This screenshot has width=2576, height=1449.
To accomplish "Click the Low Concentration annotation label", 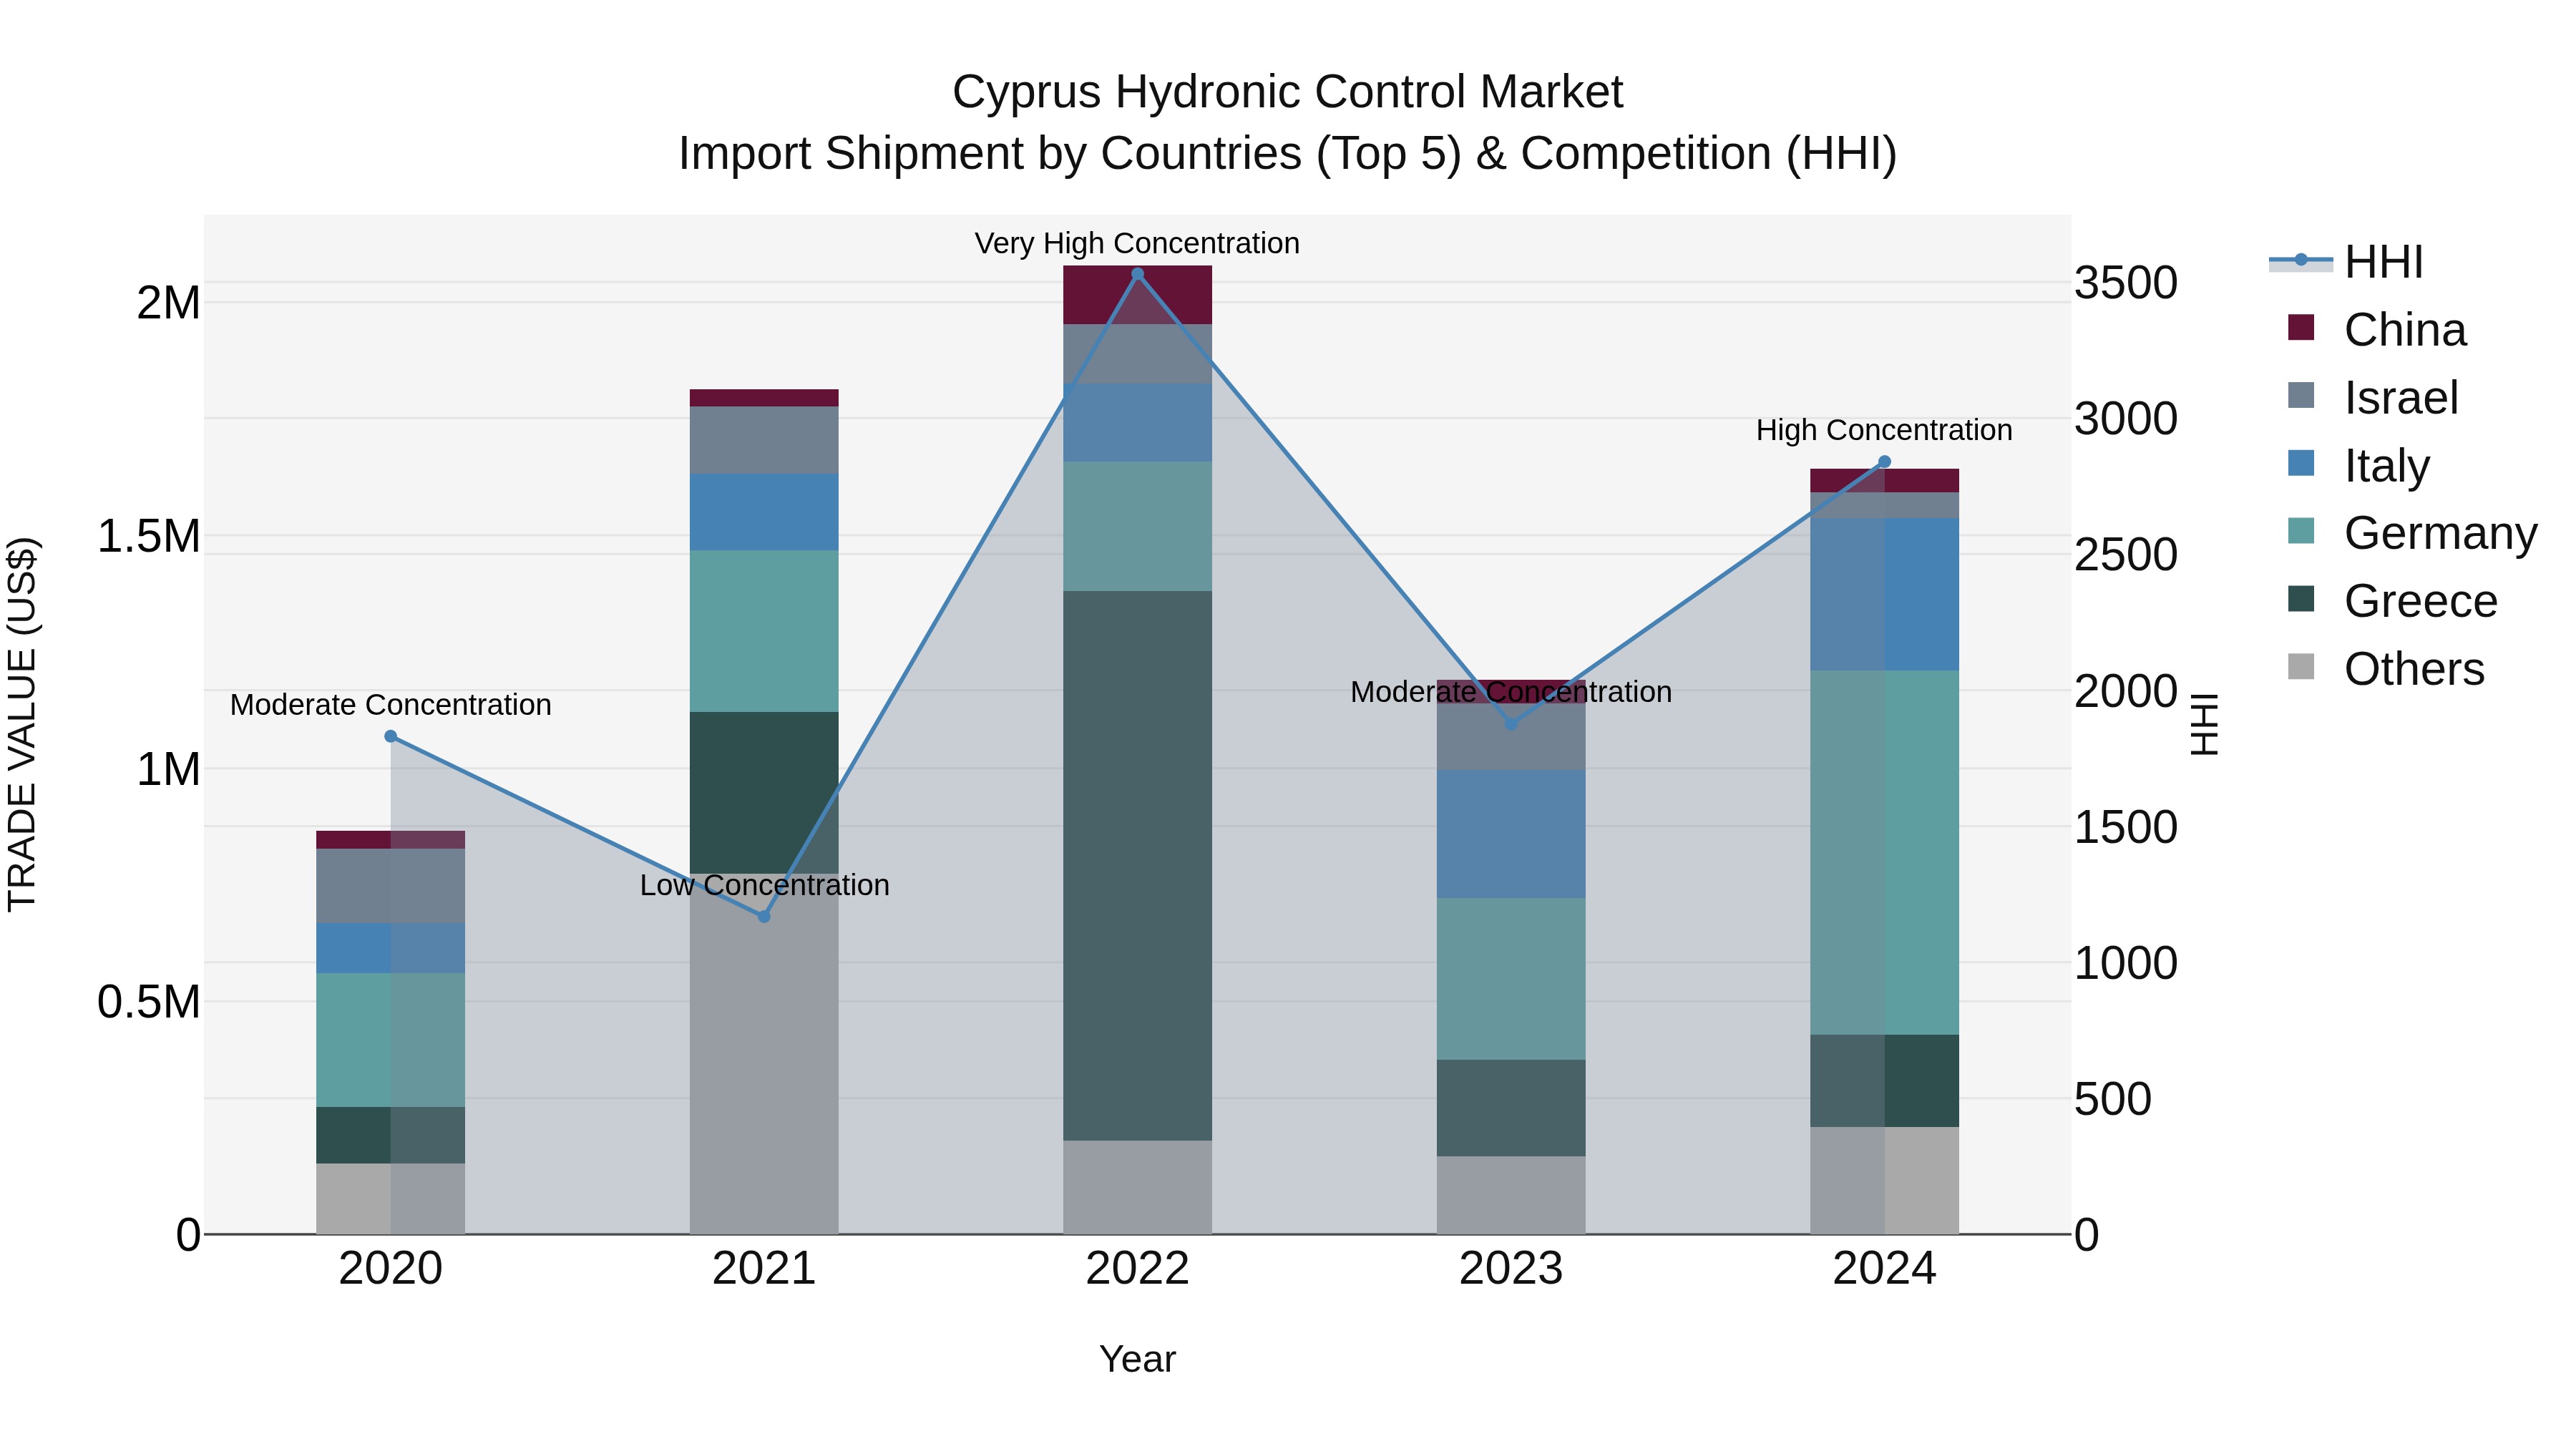I will pyautogui.click(x=764, y=885).
